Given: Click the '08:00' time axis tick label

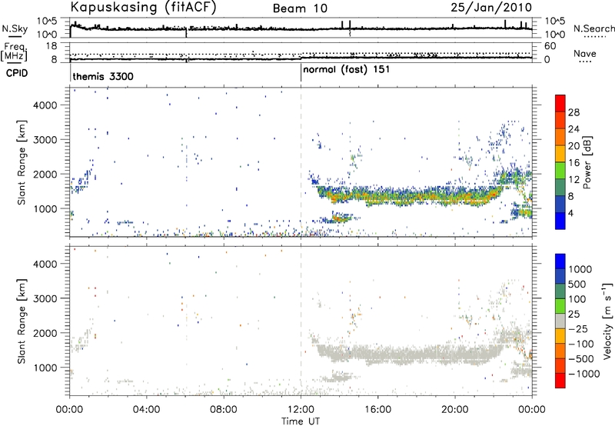Looking at the screenshot, I should (x=224, y=410).
